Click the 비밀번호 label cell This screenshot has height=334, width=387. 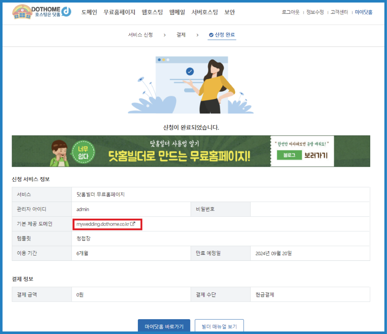tap(221, 209)
